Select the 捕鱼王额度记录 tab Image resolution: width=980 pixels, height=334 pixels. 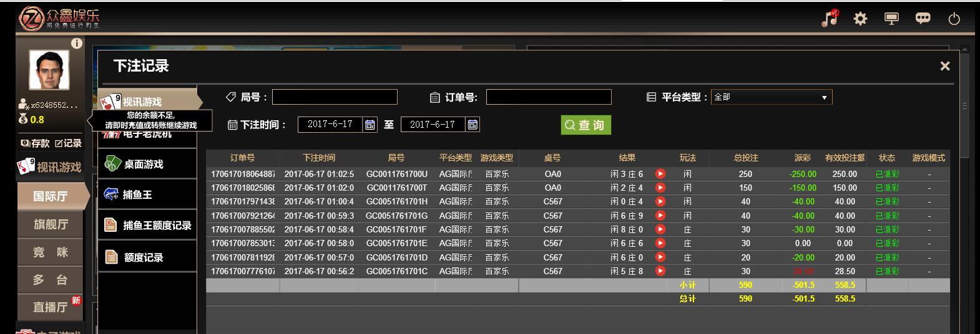pyautogui.click(x=147, y=225)
